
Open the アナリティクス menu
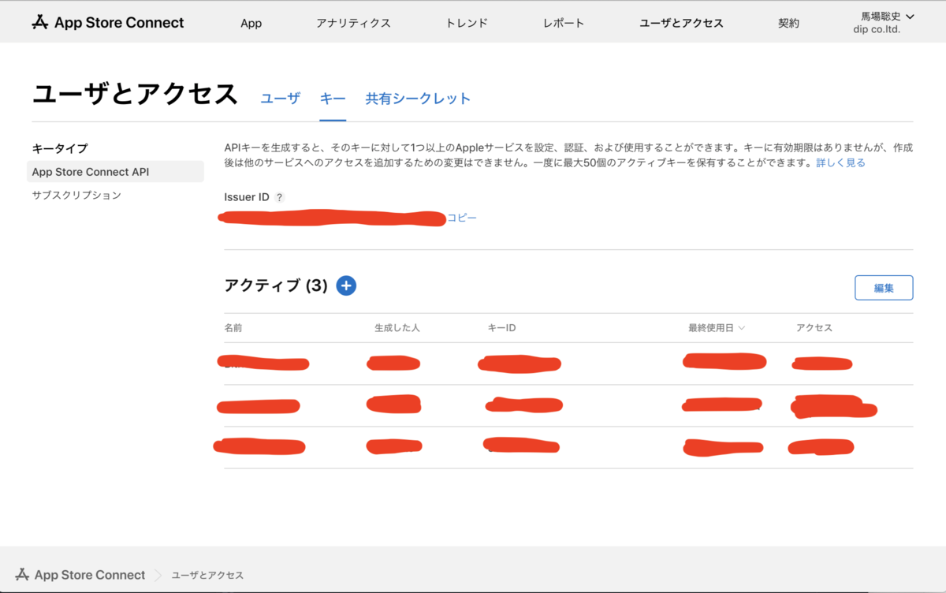pos(353,23)
